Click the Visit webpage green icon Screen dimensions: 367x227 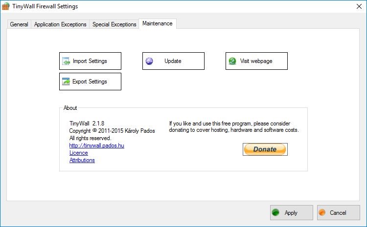point(232,62)
